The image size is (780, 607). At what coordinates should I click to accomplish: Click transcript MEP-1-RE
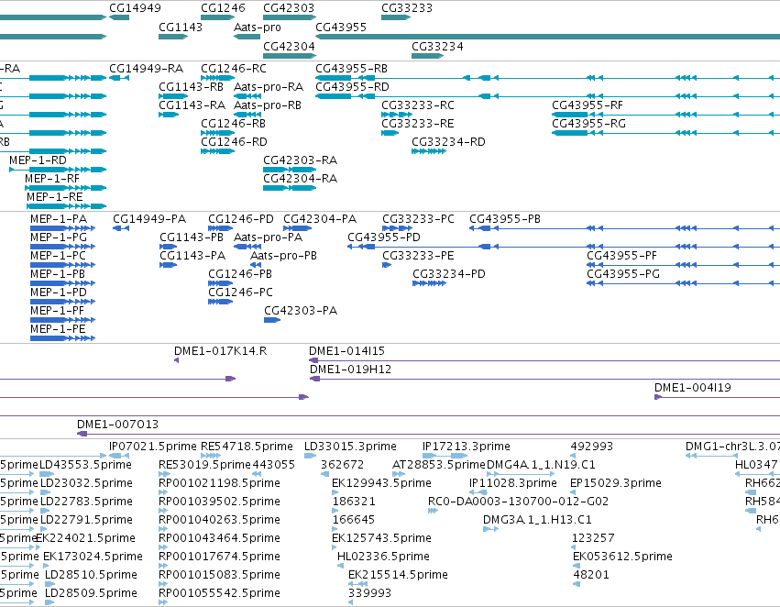55,197
